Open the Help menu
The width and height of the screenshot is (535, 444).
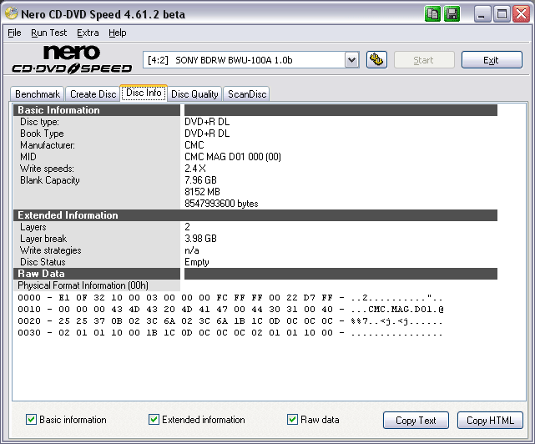pyautogui.click(x=118, y=33)
